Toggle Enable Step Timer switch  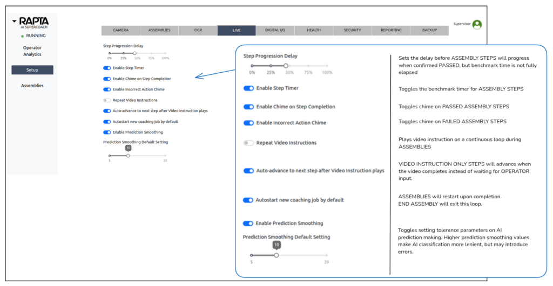point(107,68)
